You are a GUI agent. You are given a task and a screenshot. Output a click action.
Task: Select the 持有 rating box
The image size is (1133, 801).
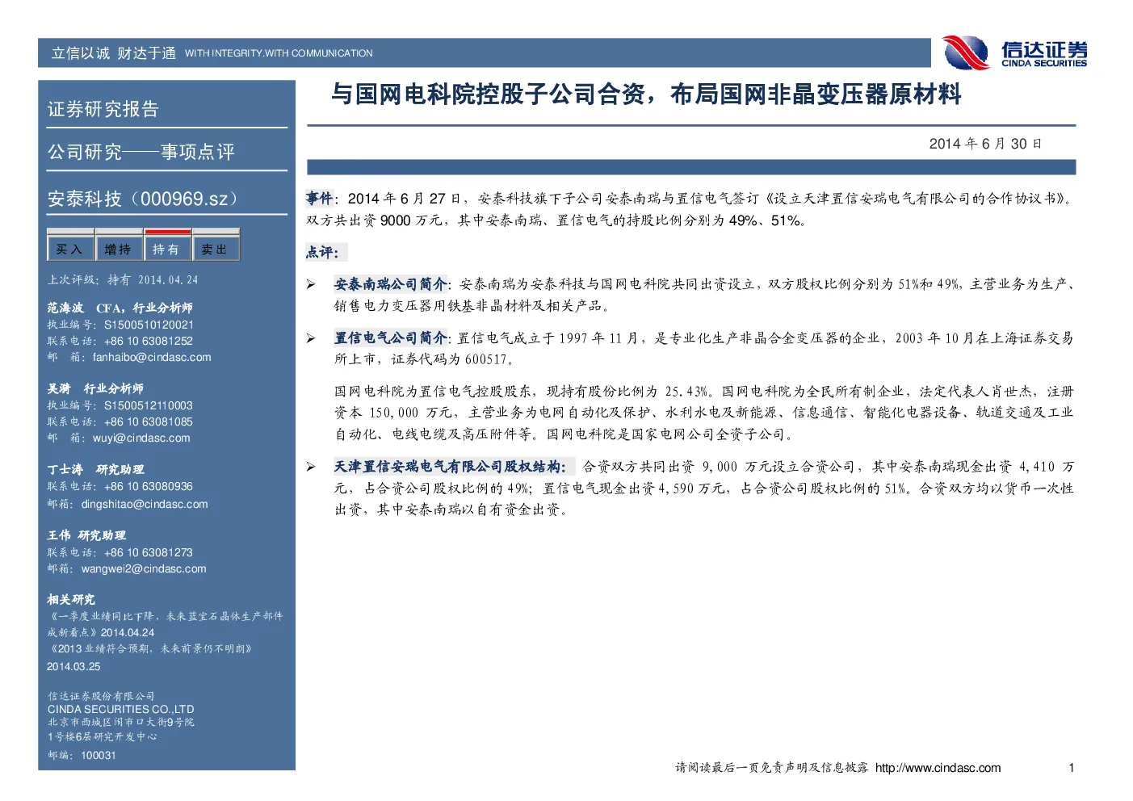pos(166,249)
